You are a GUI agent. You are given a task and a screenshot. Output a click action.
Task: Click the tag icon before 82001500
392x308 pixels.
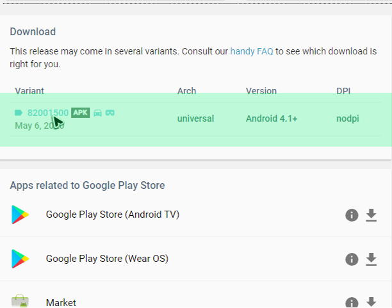coord(19,113)
